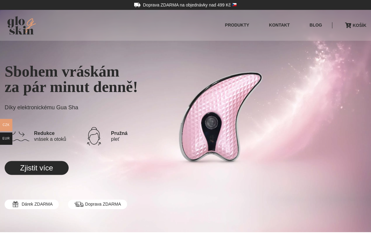Open the Doprava ZDARMA badge
This screenshot has height=247, width=371.
coord(98,204)
